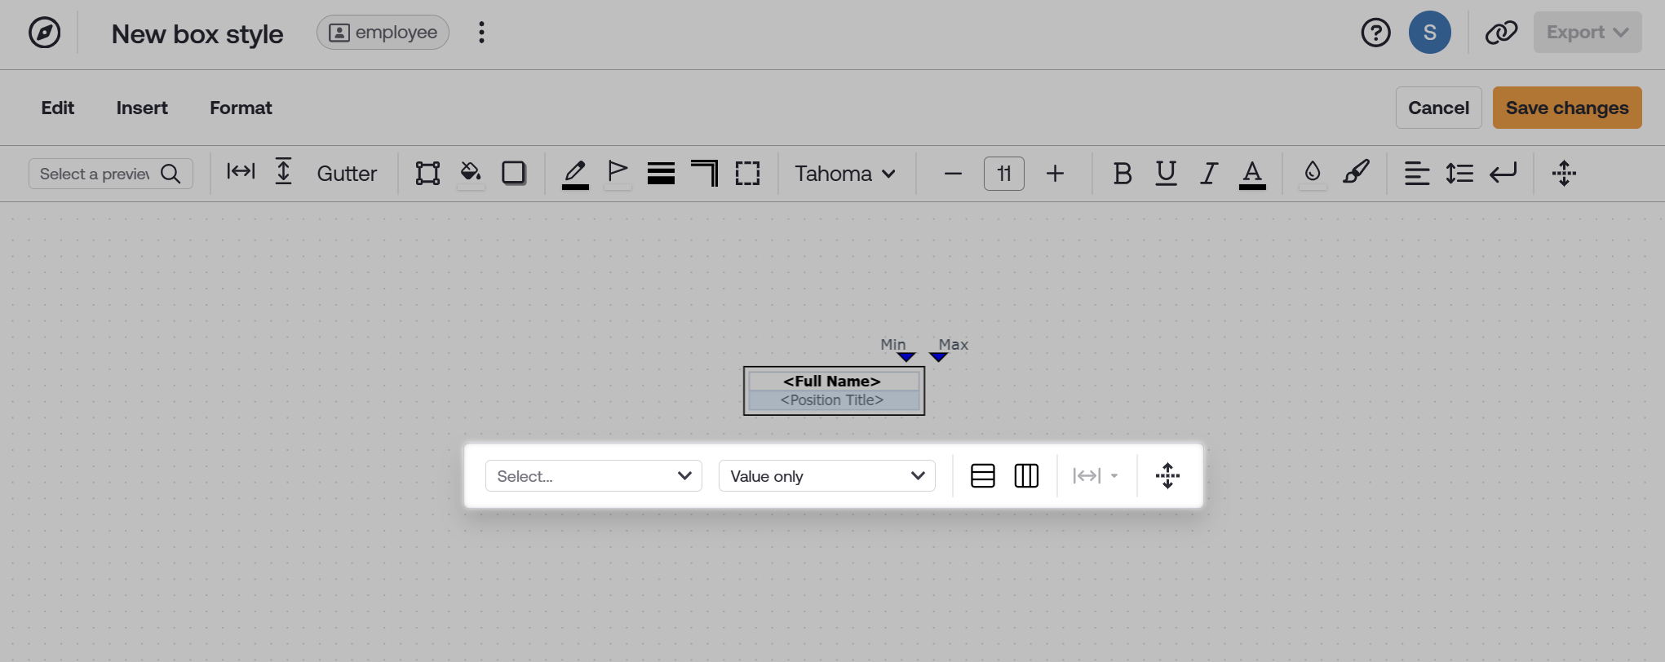
Task: Select the <Full Name> field in box
Action: (833, 381)
